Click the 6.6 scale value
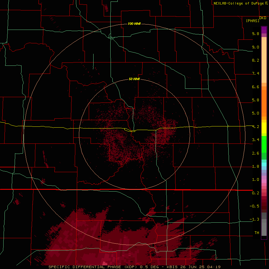Image resolution: width=269 pixels, height=269 pixels. point(256,87)
